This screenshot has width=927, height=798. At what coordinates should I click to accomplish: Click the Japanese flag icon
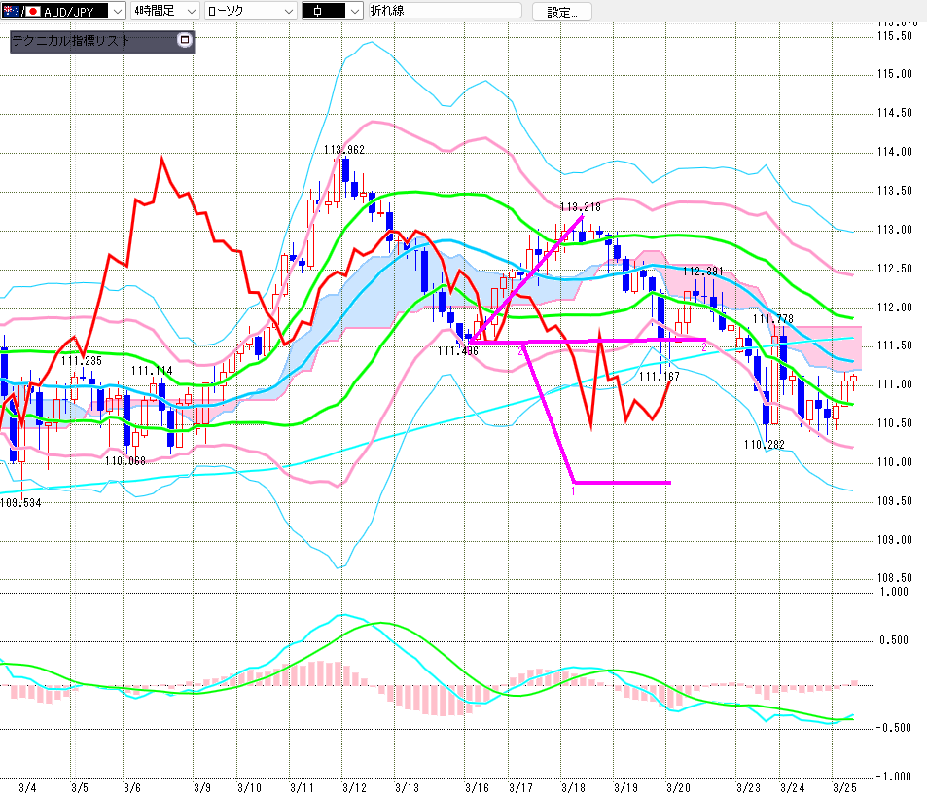point(32,11)
